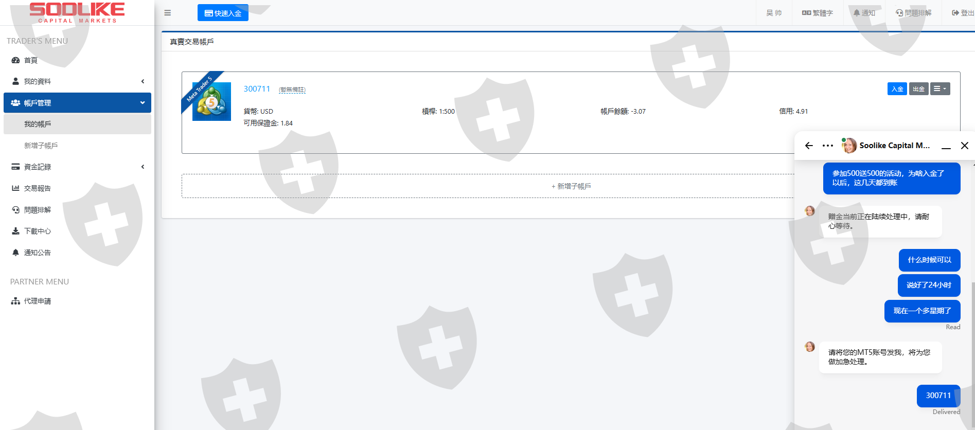
Task: Click the 信用: 4.91 credit value
Action: 793,112
